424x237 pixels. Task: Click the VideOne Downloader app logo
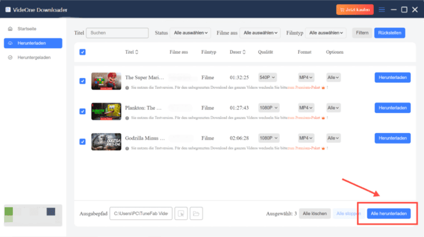[11, 10]
